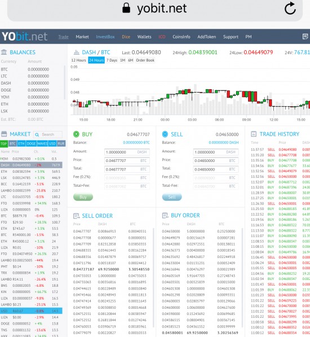Select the 7 Days chart range

(x=112, y=60)
